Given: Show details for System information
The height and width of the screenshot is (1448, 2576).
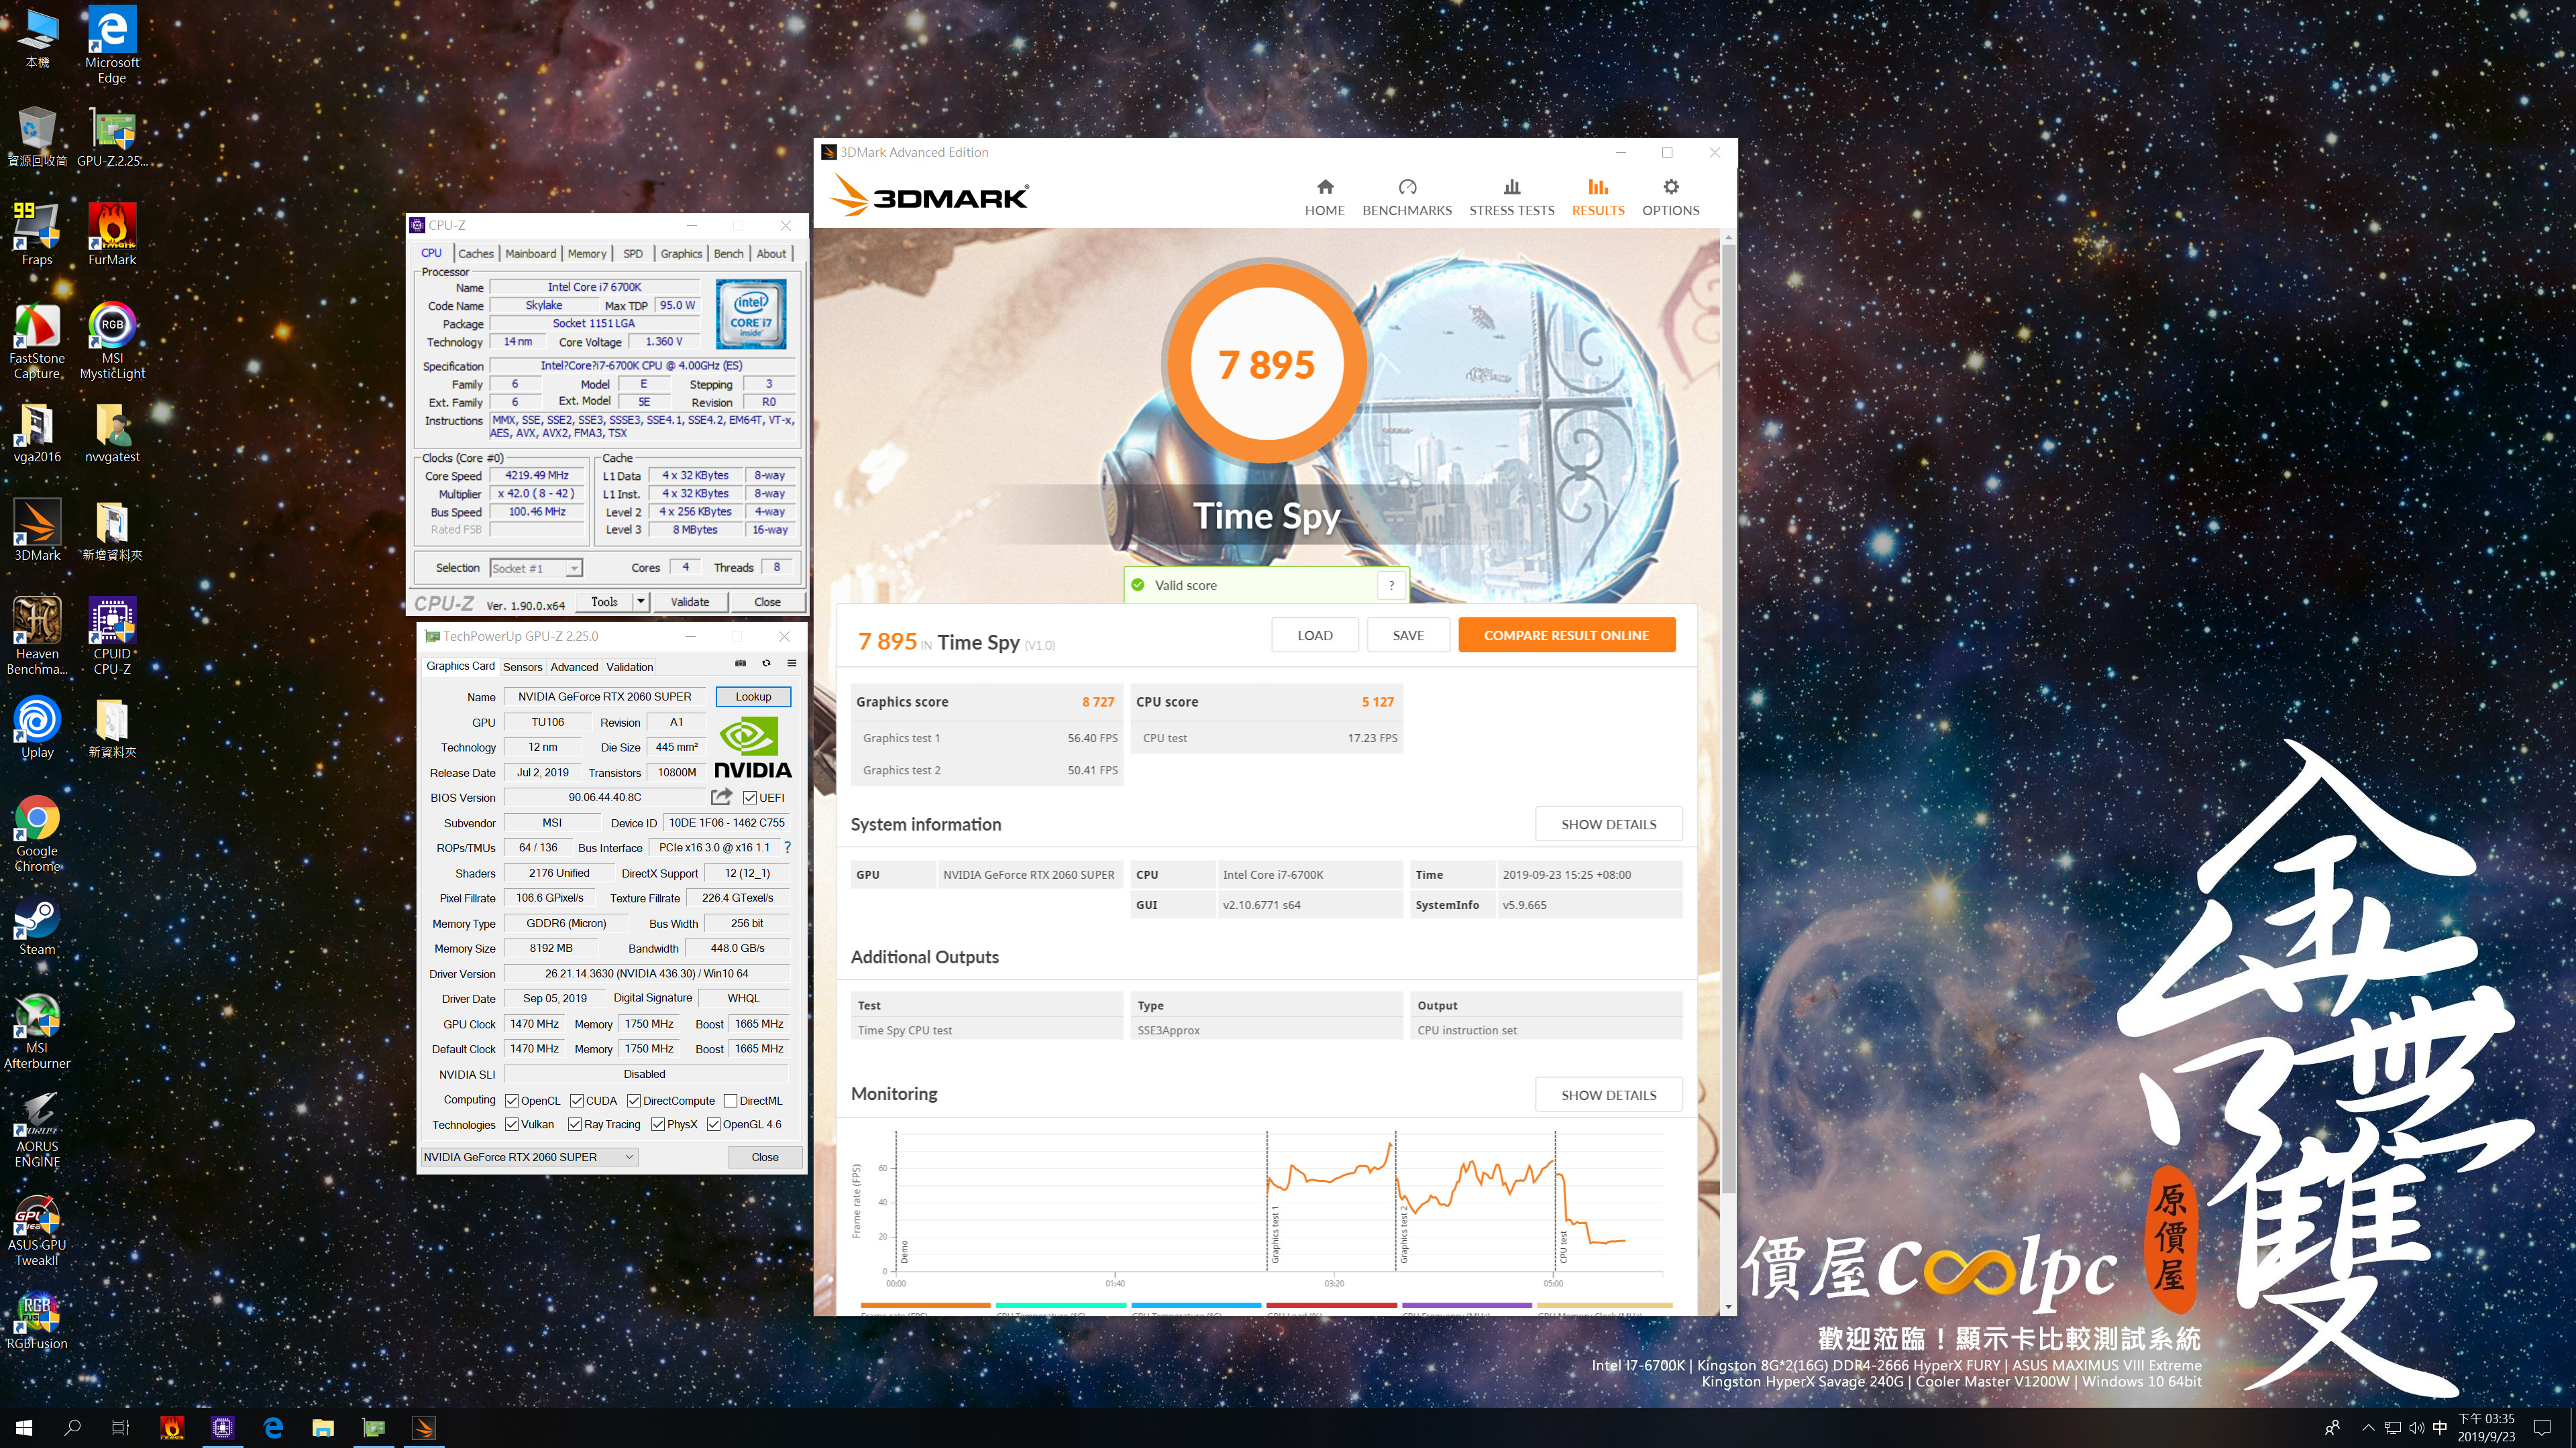Looking at the screenshot, I should 1608,825.
